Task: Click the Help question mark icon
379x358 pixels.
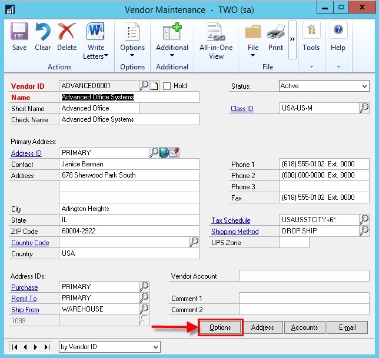Action: pyautogui.click(x=338, y=30)
